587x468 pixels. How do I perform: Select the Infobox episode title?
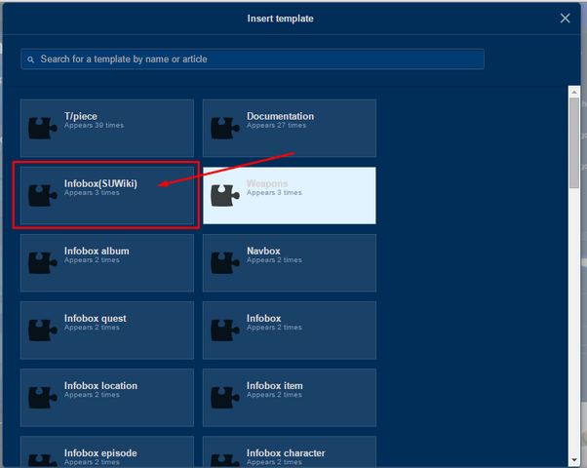100,453
